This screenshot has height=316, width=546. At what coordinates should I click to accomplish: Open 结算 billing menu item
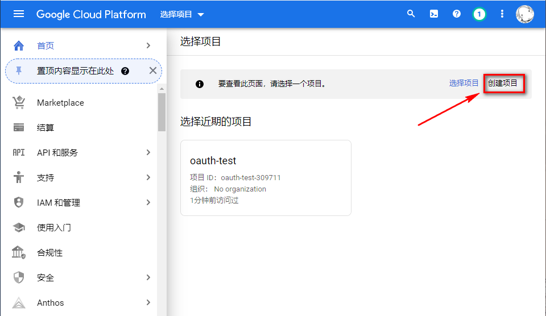45,127
